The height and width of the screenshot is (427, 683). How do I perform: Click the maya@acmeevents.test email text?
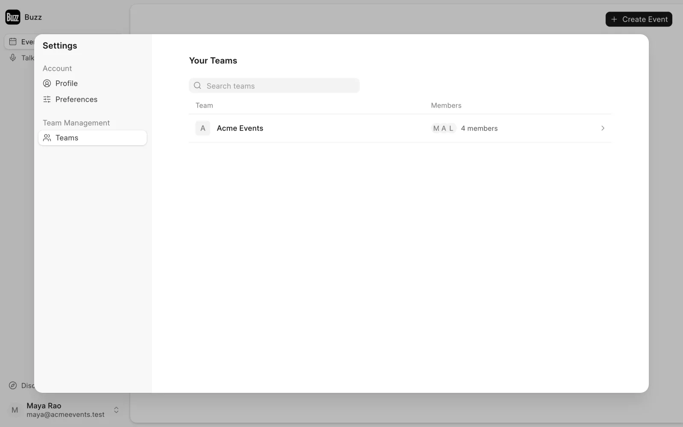pyautogui.click(x=65, y=415)
